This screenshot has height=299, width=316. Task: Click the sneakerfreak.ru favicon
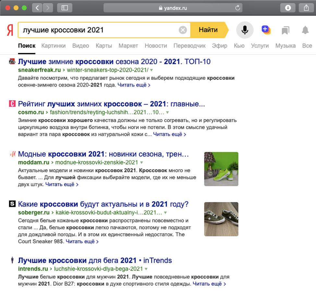click(12, 61)
